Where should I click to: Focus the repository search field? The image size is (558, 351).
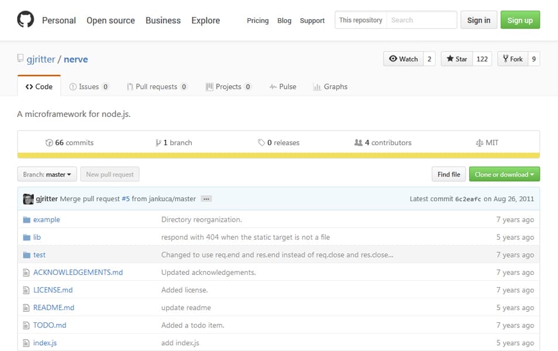point(421,20)
